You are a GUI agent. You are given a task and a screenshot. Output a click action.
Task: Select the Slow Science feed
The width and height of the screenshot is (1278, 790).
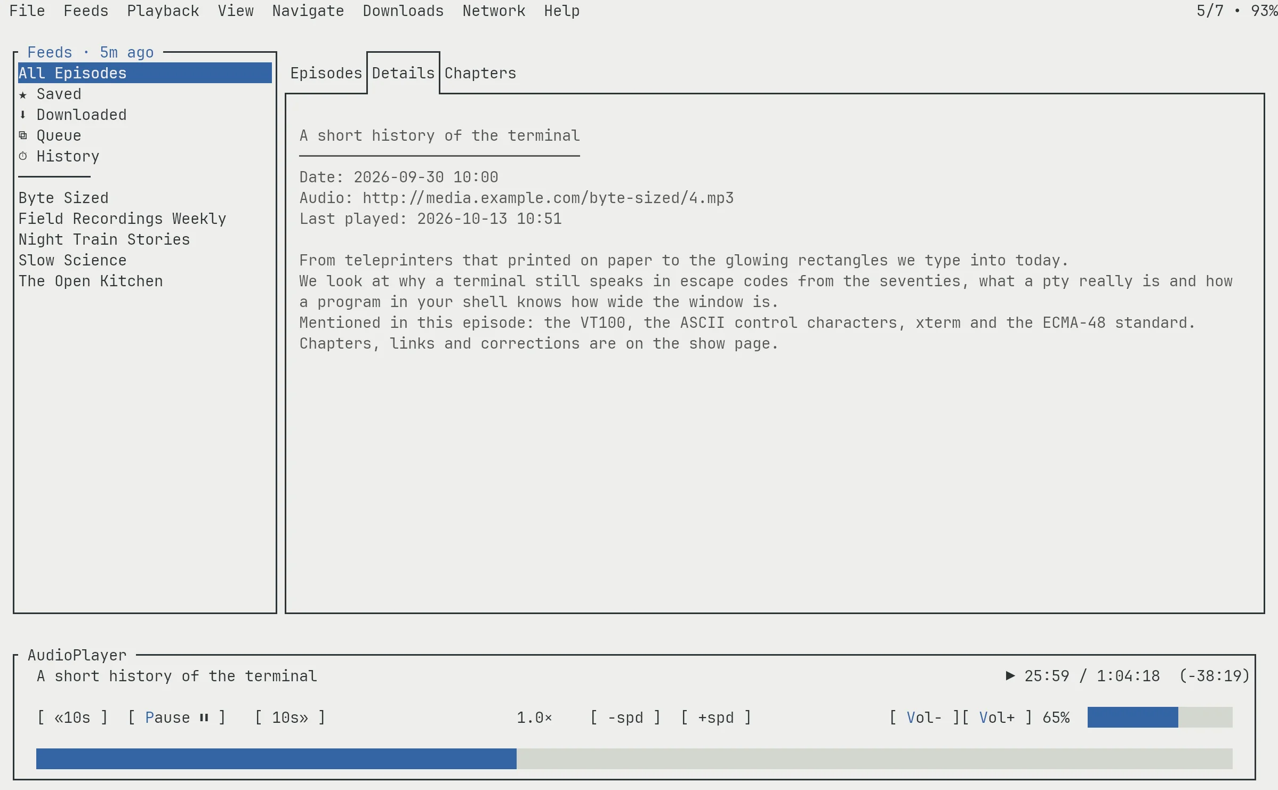145,260
